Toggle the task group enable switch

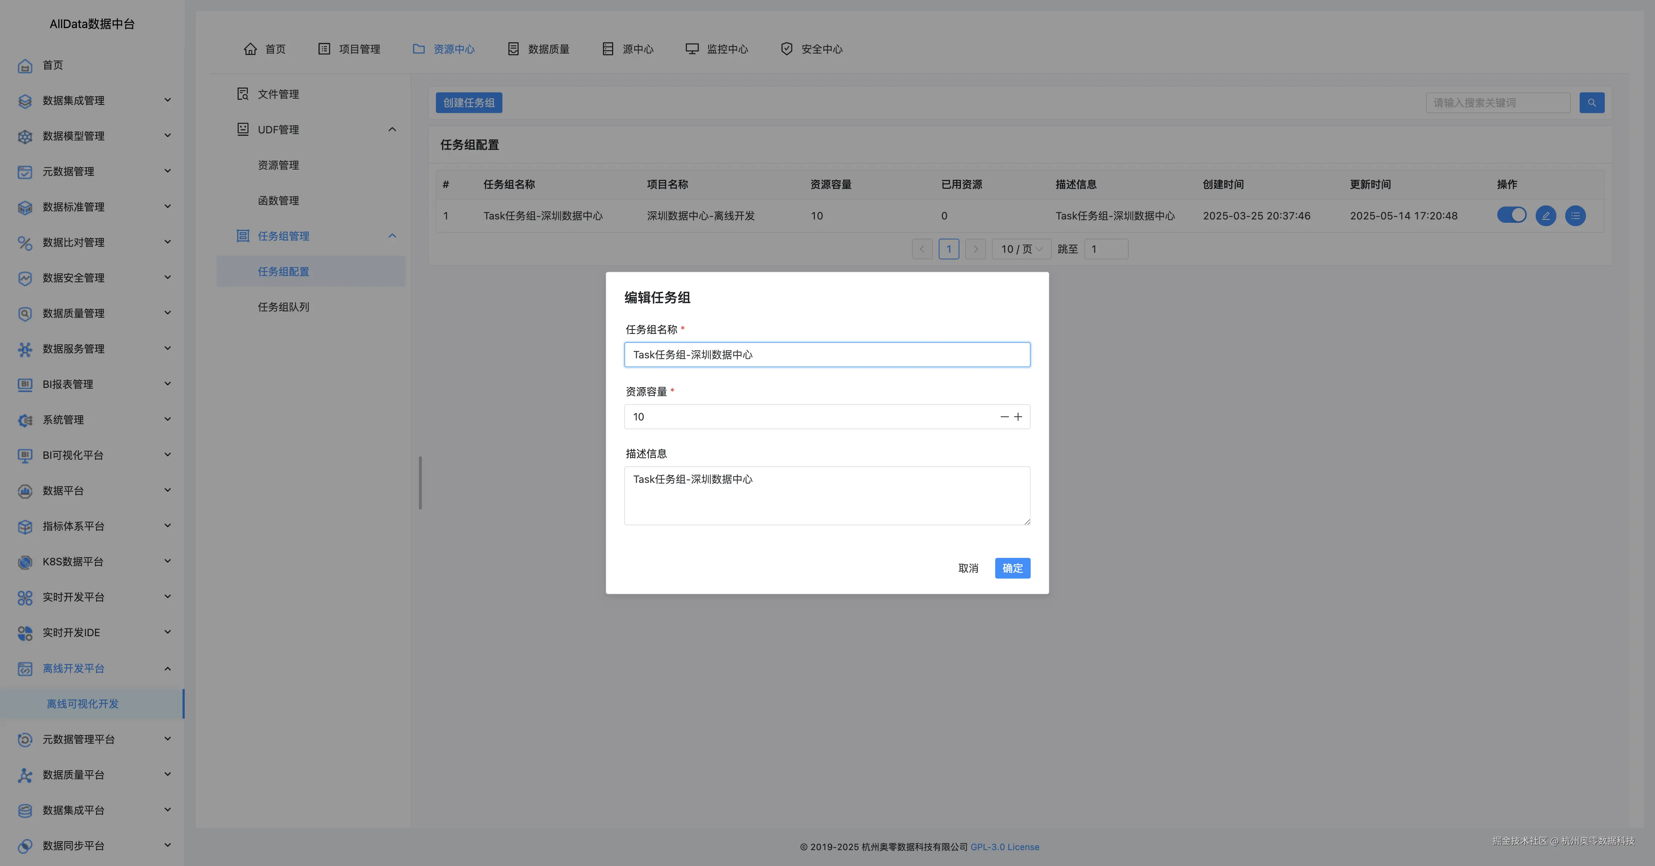pyautogui.click(x=1511, y=215)
